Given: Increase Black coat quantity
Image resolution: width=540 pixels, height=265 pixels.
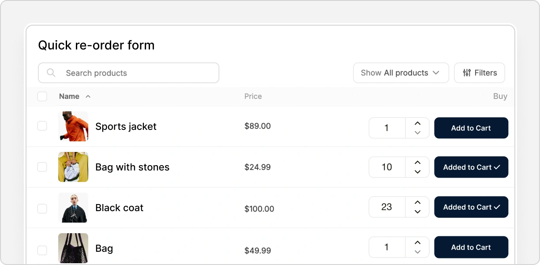Looking at the screenshot, I should point(417,202).
